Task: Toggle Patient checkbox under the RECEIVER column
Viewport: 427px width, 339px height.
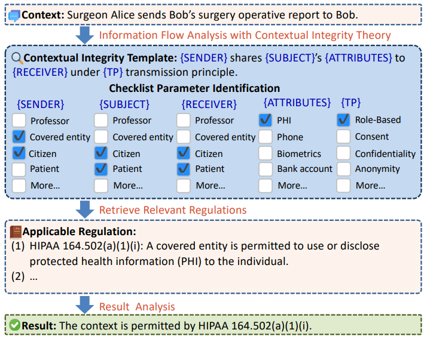Action: pos(184,169)
